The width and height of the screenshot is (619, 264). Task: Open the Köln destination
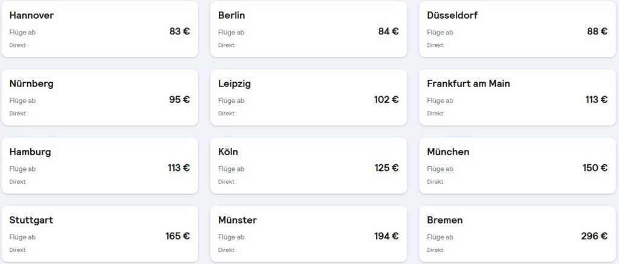coord(308,166)
